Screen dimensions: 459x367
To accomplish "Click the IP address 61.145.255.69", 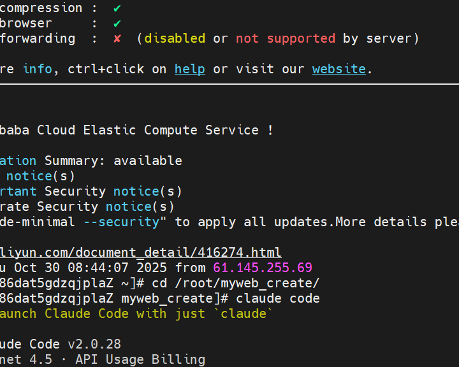I will click(263, 268).
